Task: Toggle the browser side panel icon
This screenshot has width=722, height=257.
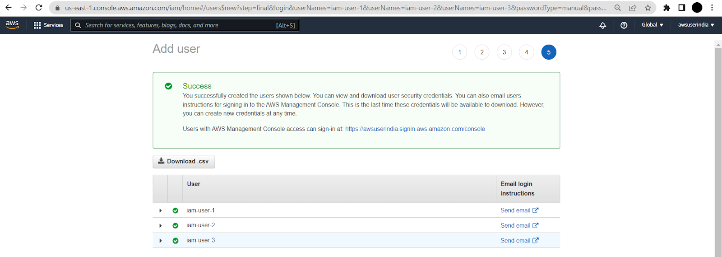Action: tap(682, 8)
